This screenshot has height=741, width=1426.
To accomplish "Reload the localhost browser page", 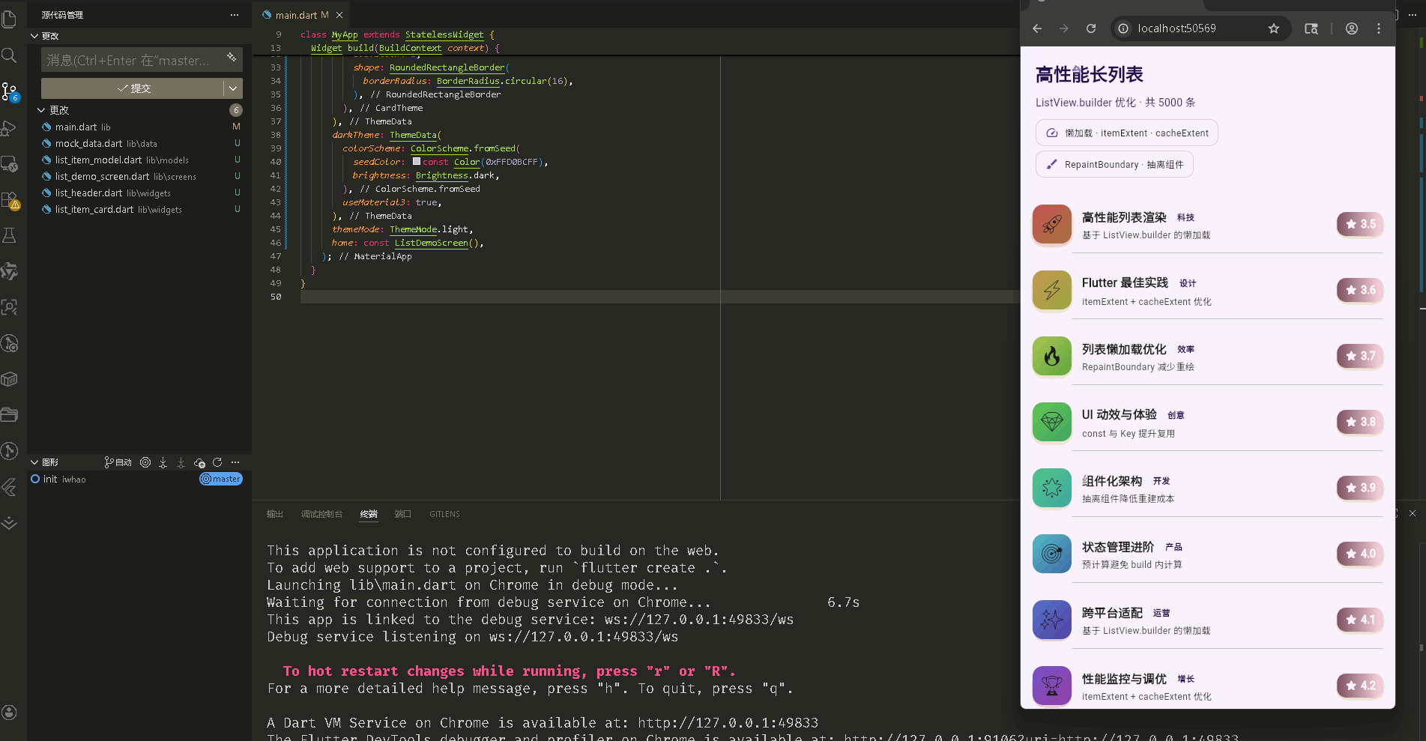I will 1091,28.
